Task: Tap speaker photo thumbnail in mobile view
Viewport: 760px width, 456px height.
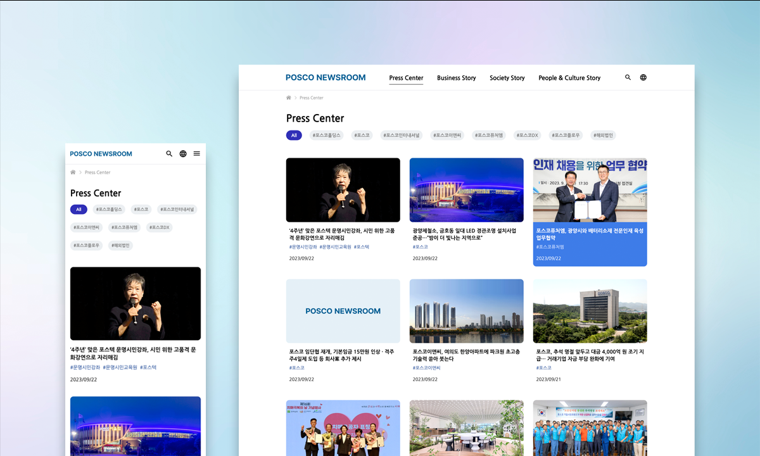Action: 136,303
